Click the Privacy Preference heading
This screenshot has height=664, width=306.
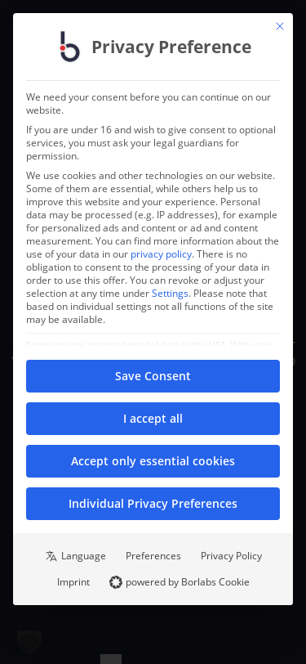[x=171, y=47]
